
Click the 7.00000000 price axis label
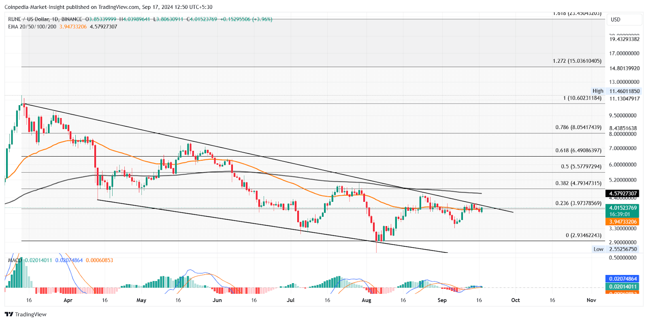click(622, 148)
